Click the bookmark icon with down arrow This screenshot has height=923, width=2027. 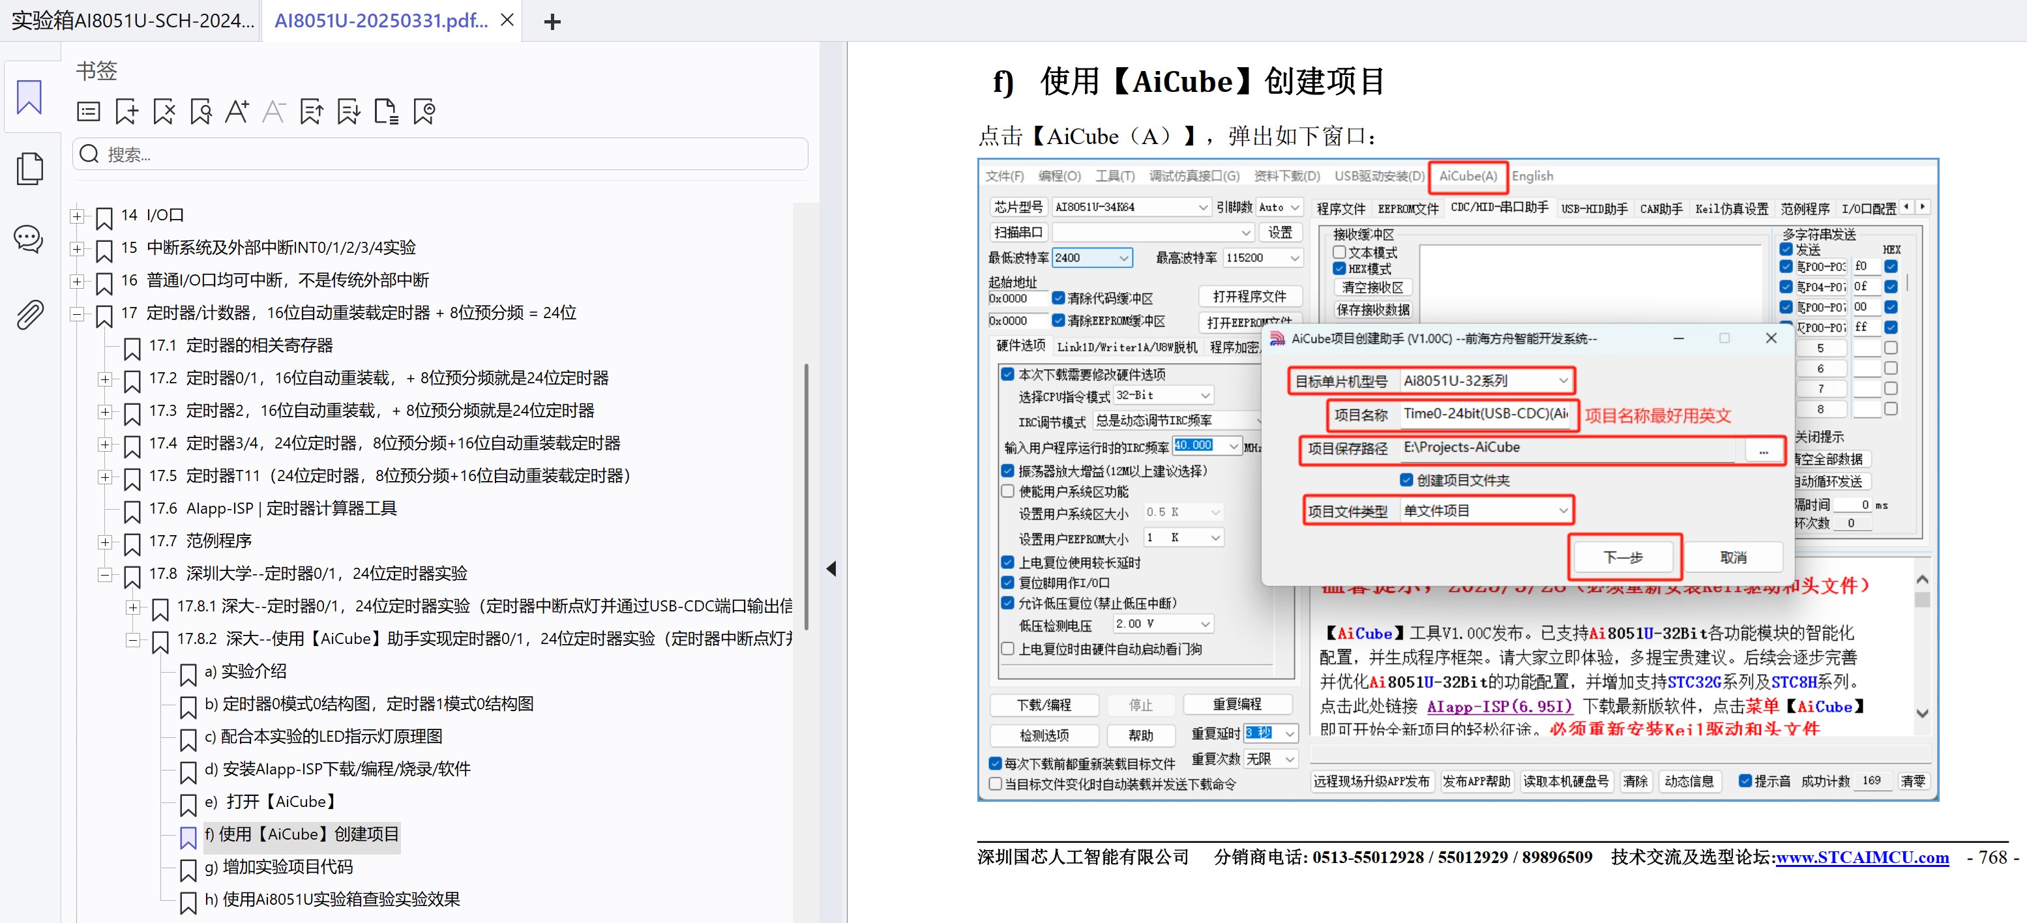[x=349, y=111]
